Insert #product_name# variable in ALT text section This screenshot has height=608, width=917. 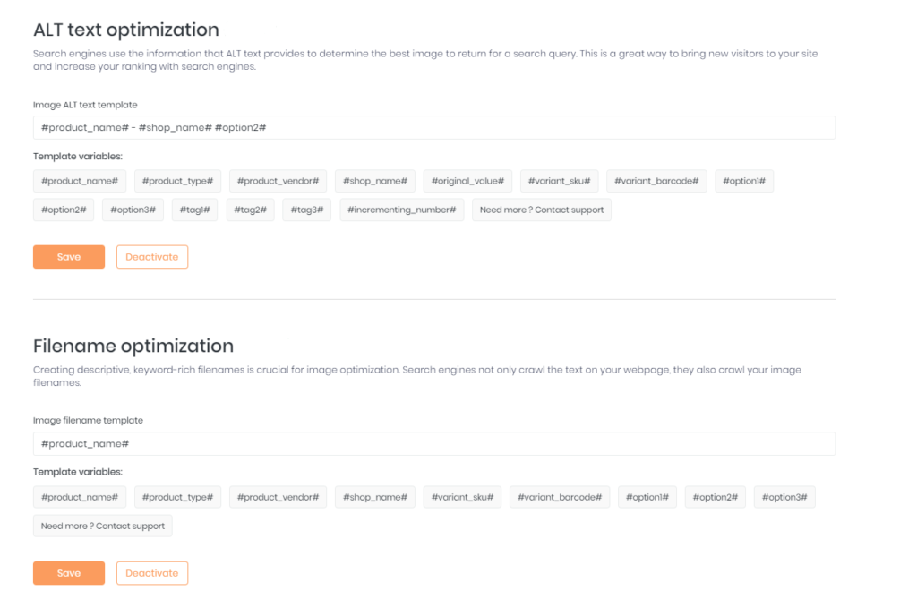[80, 181]
